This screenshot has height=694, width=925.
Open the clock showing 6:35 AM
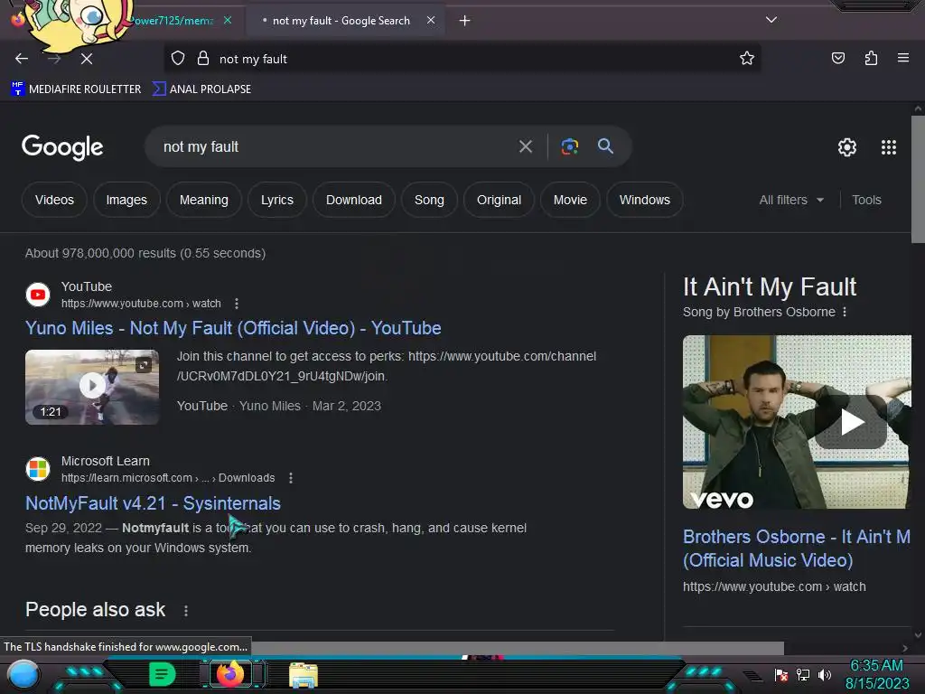(x=876, y=674)
